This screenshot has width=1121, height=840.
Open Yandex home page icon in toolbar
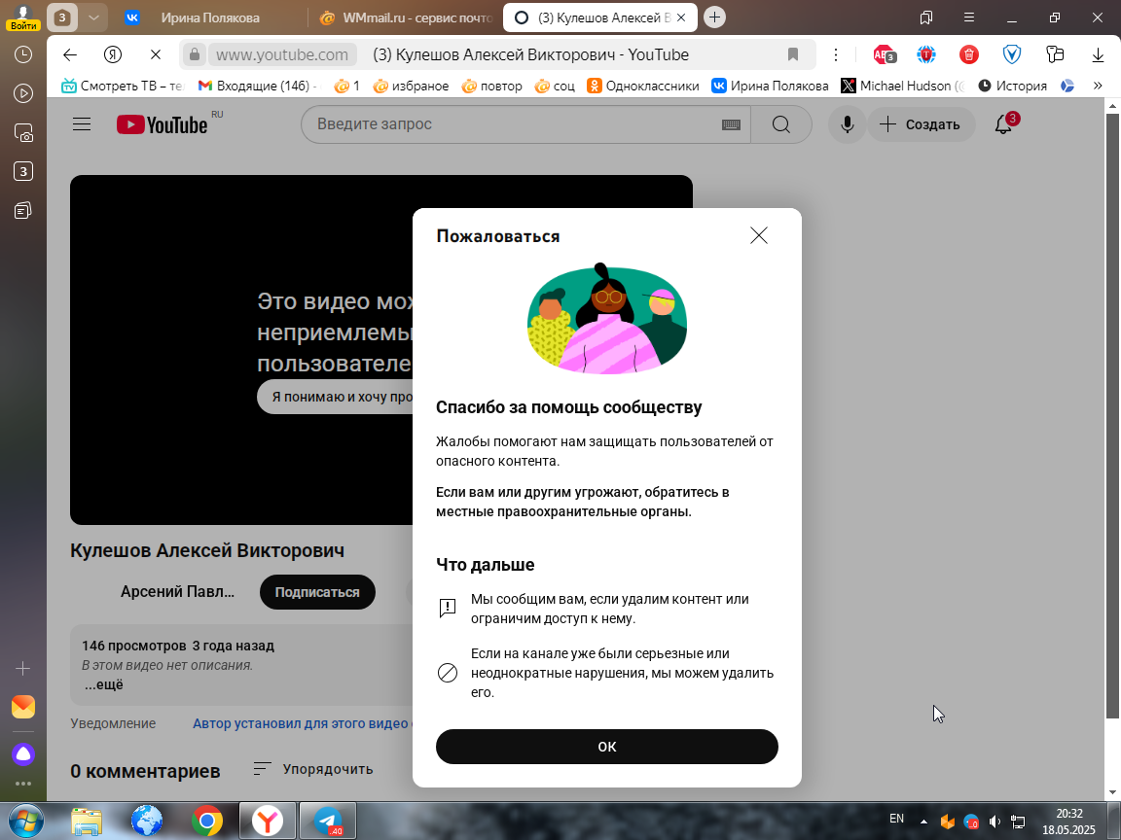click(x=113, y=54)
